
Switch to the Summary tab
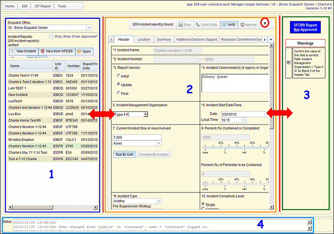pos(164,39)
